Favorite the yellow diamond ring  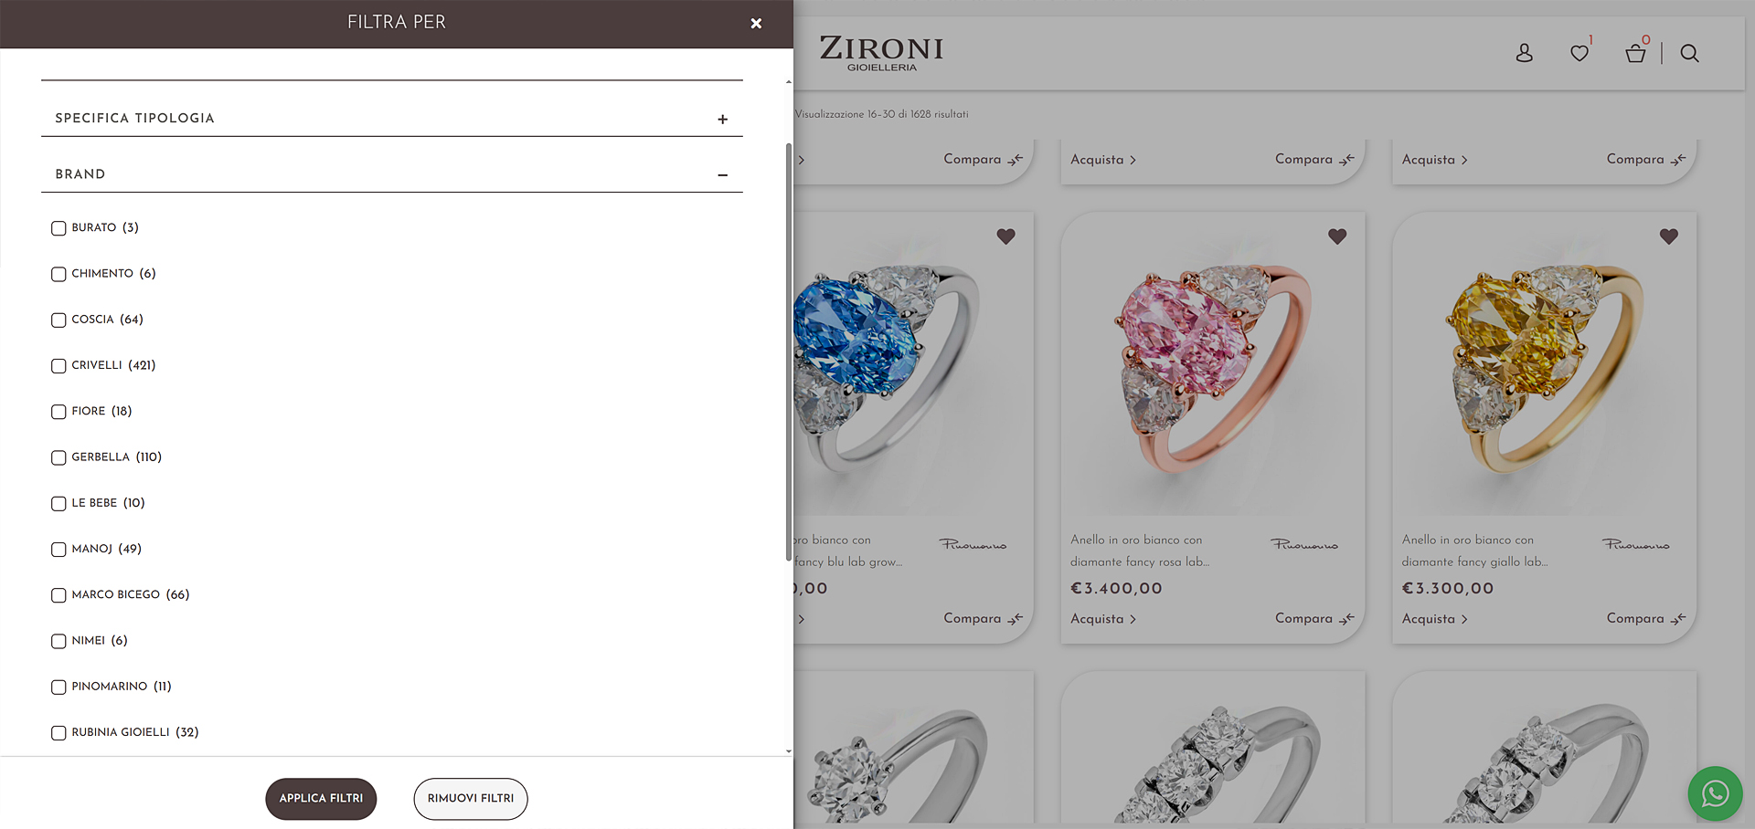click(1669, 236)
